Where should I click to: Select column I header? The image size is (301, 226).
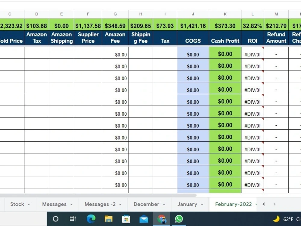pyautogui.click(x=165, y=14)
